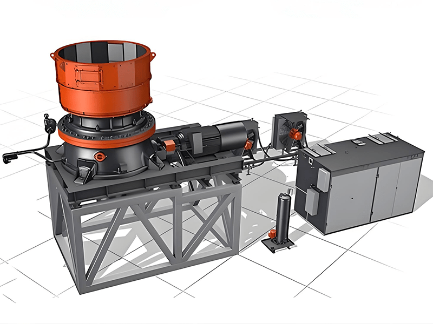This screenshot has width=433, height=324.
Task: Click the round orange emblem on the crusher base
Action: coord(98,156)
